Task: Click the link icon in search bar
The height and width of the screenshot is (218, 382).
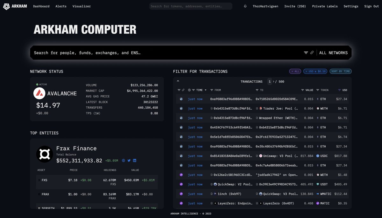Action: tap(312, 53)
